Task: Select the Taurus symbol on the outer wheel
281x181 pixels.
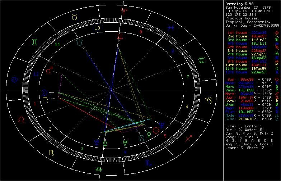Action: pos(74,17)
